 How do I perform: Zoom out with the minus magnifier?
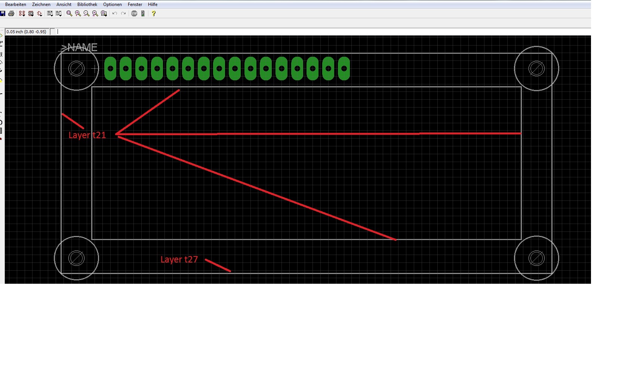coord(86,13)
